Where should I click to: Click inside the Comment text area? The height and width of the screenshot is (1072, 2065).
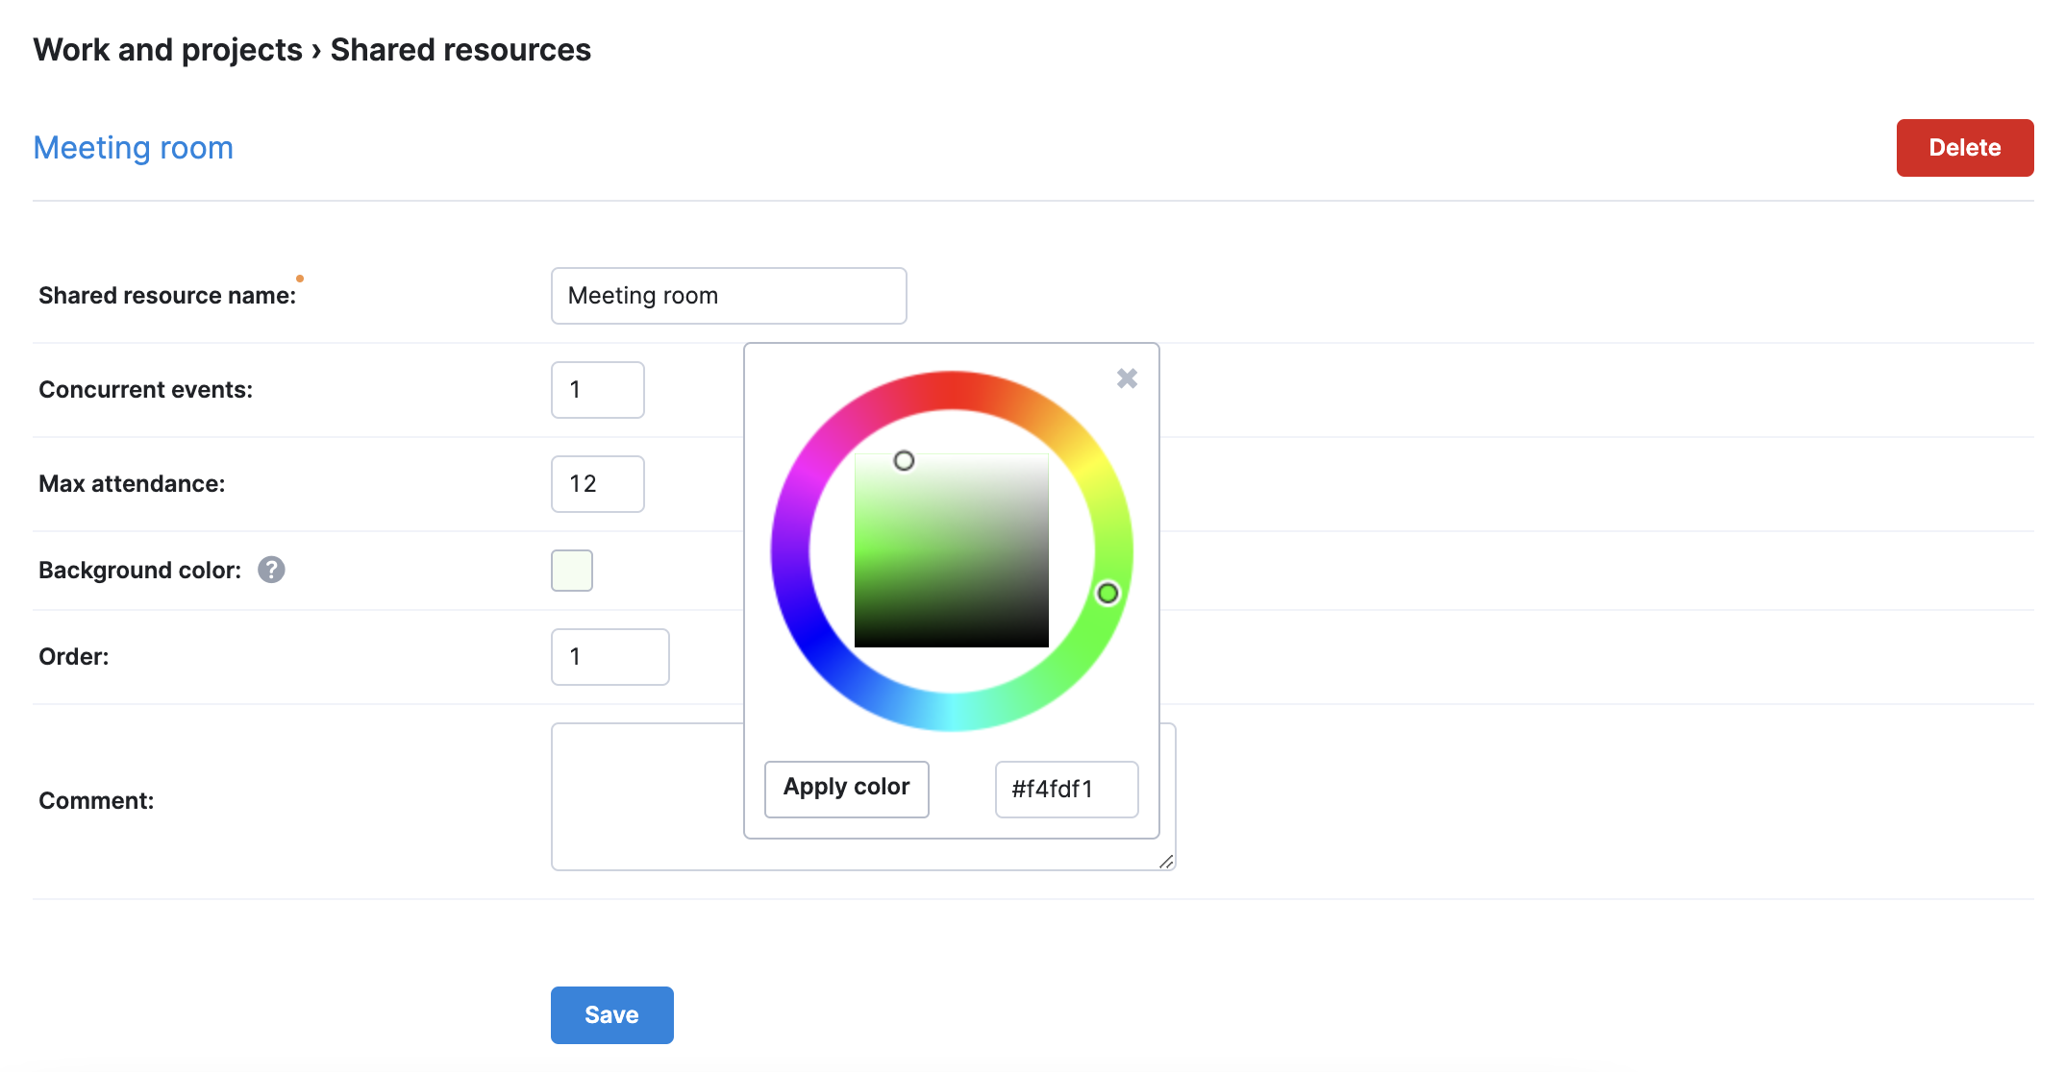click(x=646, y=797)
